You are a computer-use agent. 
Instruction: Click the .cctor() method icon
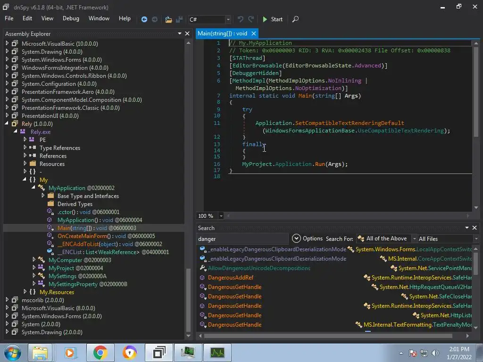(x=50, y=212)
